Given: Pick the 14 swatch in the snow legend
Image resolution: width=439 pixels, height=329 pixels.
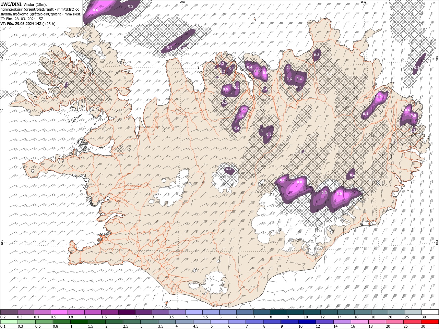Looking at the screenshot, I should tap(345, 312).
